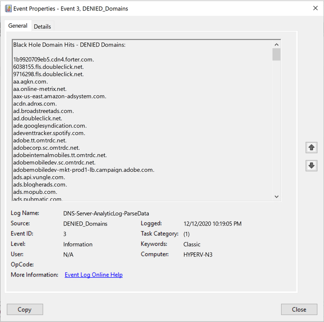The height and width of the screenshot is (322, 324).
Task: Click the User value N/A
Action: [x=68, y=255]
